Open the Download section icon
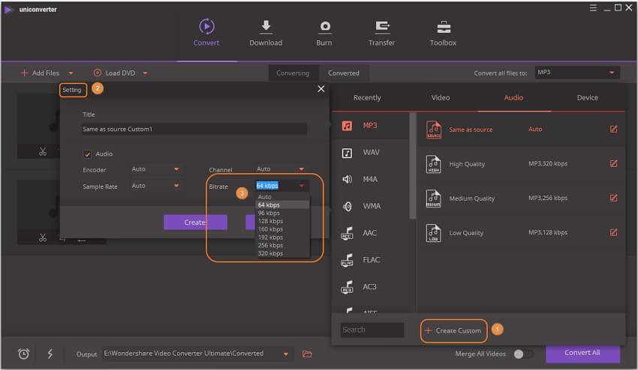 pos(266,27)
